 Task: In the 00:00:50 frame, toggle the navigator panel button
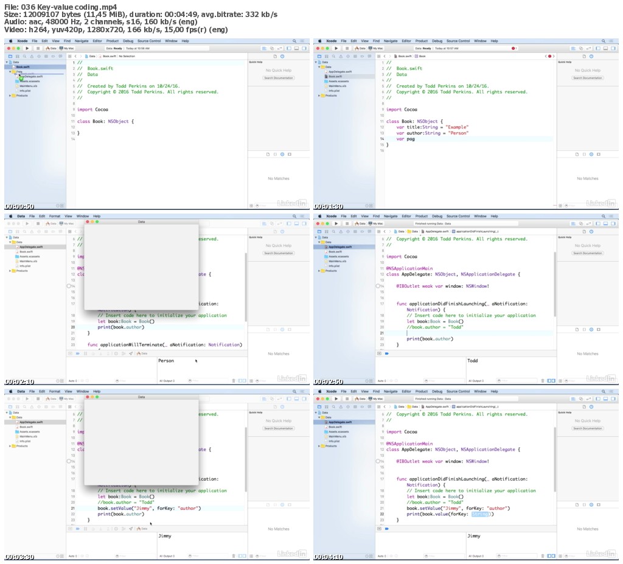coord(289,49)
